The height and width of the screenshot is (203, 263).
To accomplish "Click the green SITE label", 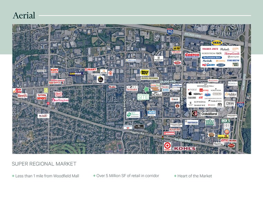I will click(x=143, y=97).
